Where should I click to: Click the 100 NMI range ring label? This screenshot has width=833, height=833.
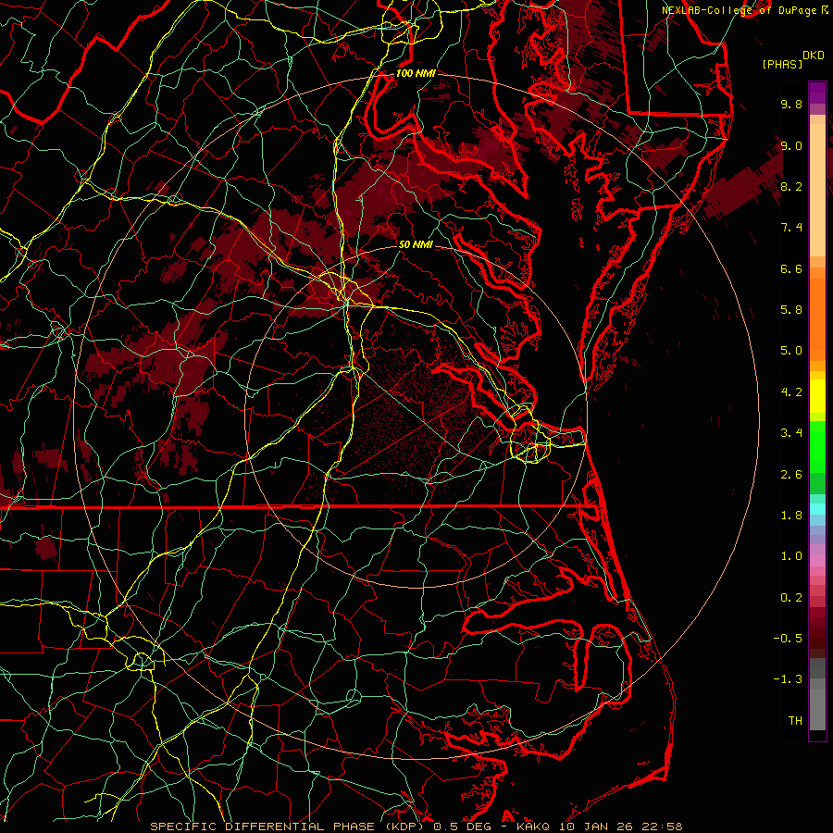tap(416, 73)
